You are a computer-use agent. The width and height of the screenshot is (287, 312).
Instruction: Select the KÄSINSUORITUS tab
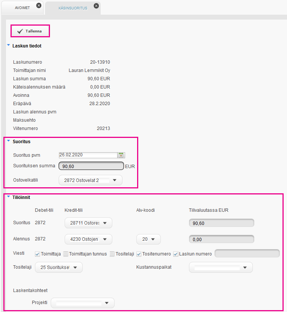point(73,8)
